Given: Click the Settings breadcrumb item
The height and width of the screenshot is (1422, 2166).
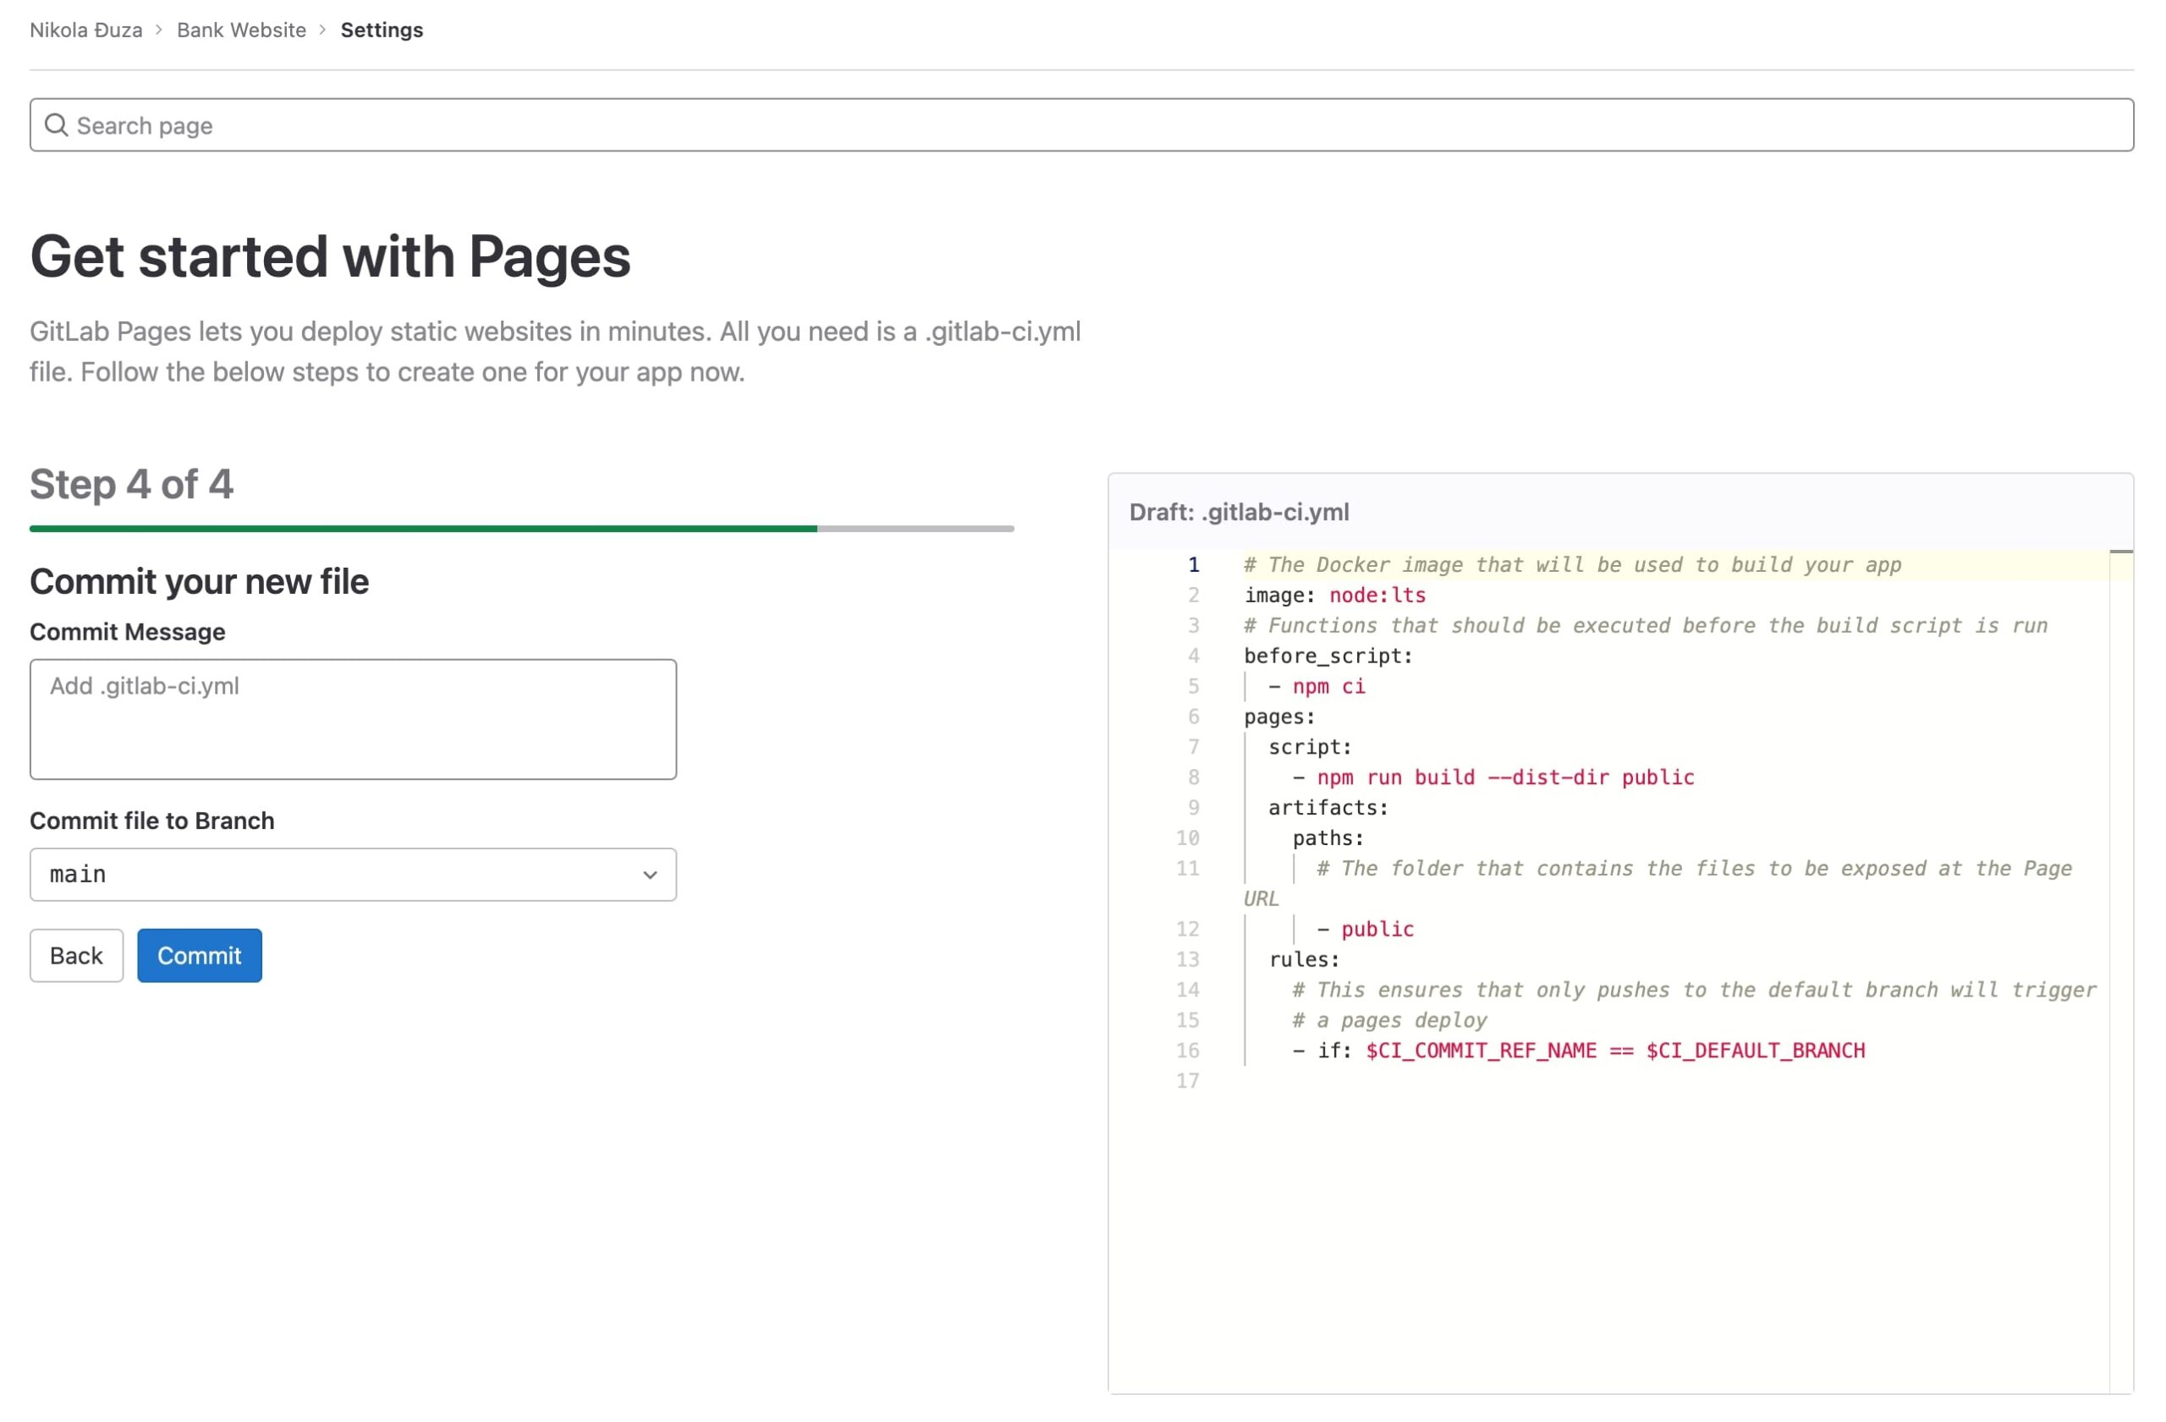Looking at the screenshot, I should click(382, 30).
